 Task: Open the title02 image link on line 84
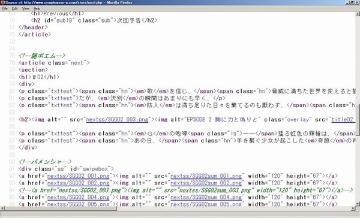(343, 119)
